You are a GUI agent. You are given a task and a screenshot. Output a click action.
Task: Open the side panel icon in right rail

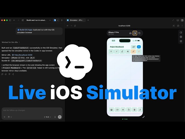click(181, 32)
